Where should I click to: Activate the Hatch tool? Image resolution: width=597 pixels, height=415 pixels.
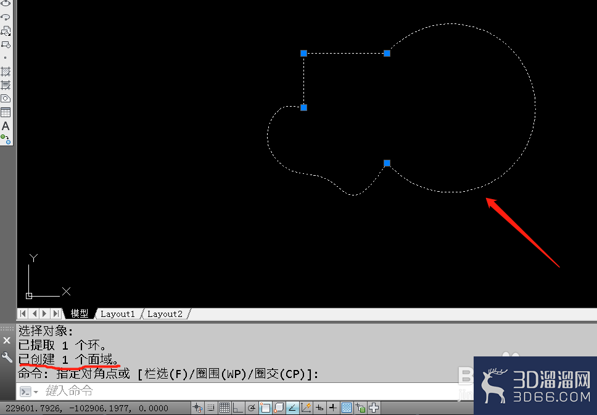6,71
